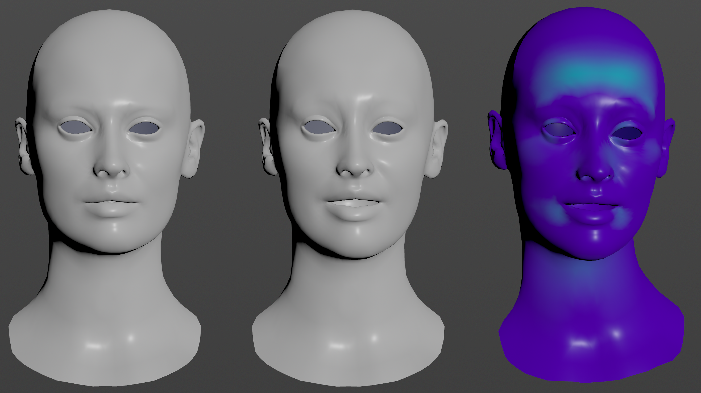Click the right-side eye socket of the middle head

coord(388,128)
